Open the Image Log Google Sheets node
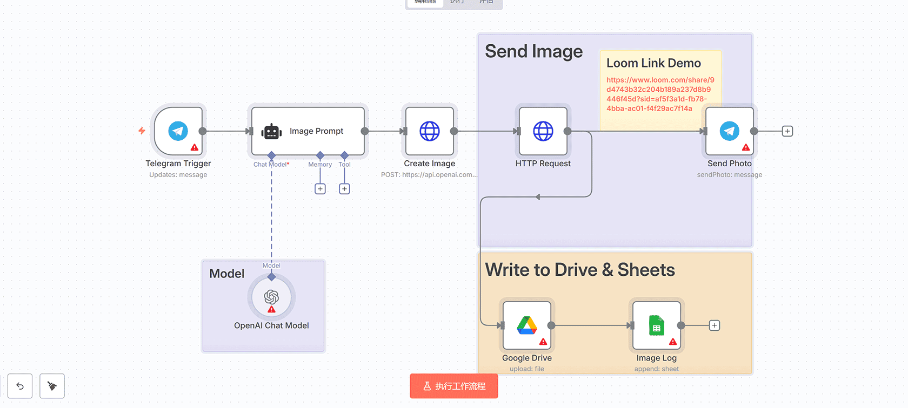 656,325
